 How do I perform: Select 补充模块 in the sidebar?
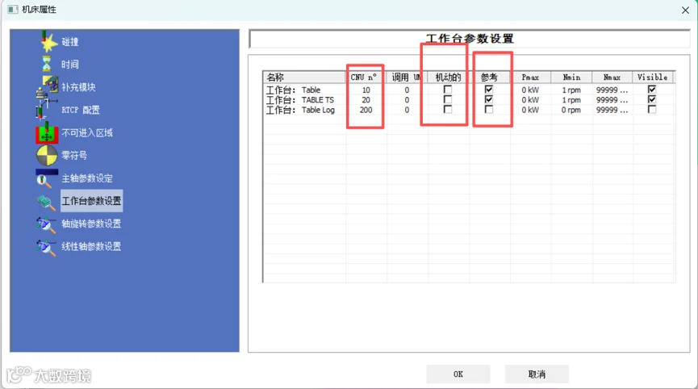78,87
